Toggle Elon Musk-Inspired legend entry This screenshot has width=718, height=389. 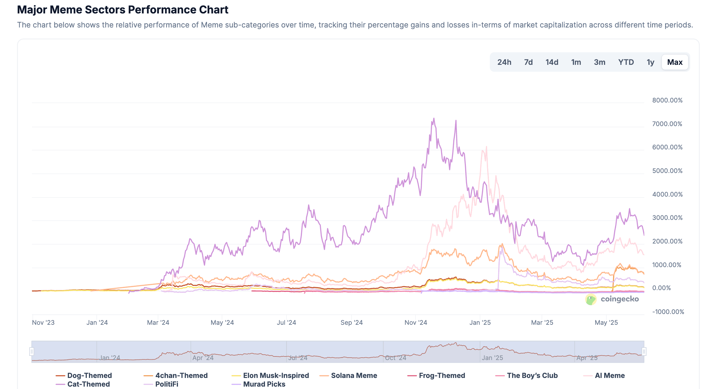coord(276,375)
